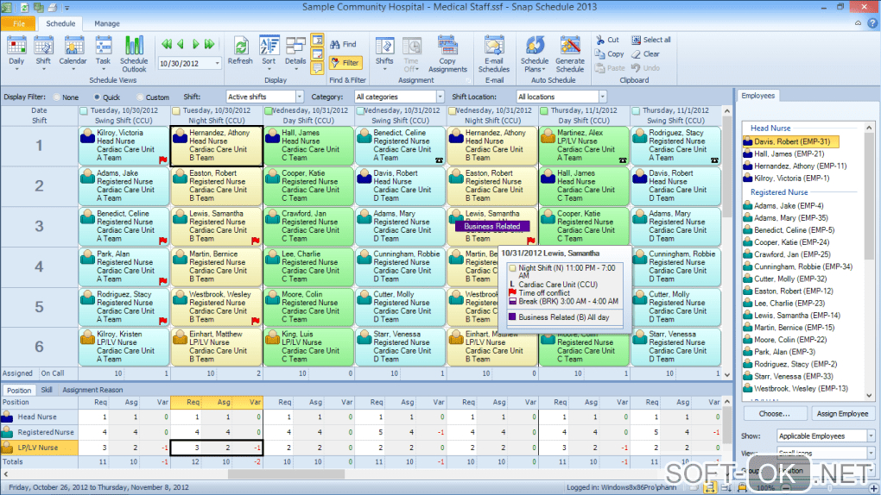Expand the Calendar view dropdown arrow
881x495 pixels.
(x=73, y=70)
